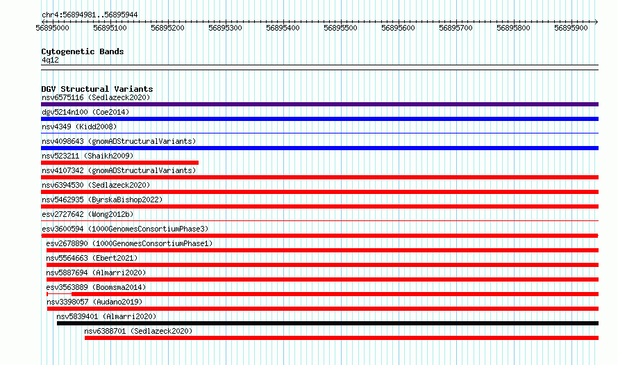Screen dimensions: 618x365
Task: Select nsv4107342 (gnomADStructuralVariants) label
Action: 119,170
